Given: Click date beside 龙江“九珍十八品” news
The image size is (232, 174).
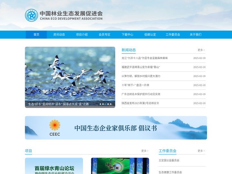Looking at the screenshot, I should (199, 58).
